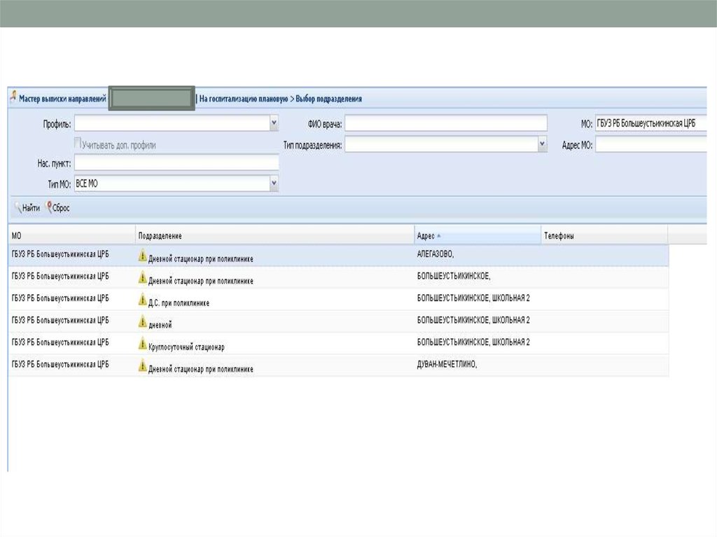Viewport: 717px width, 537px height.
Task: Click into the ФИО врача input field
Action: click(x=445, y=123)
